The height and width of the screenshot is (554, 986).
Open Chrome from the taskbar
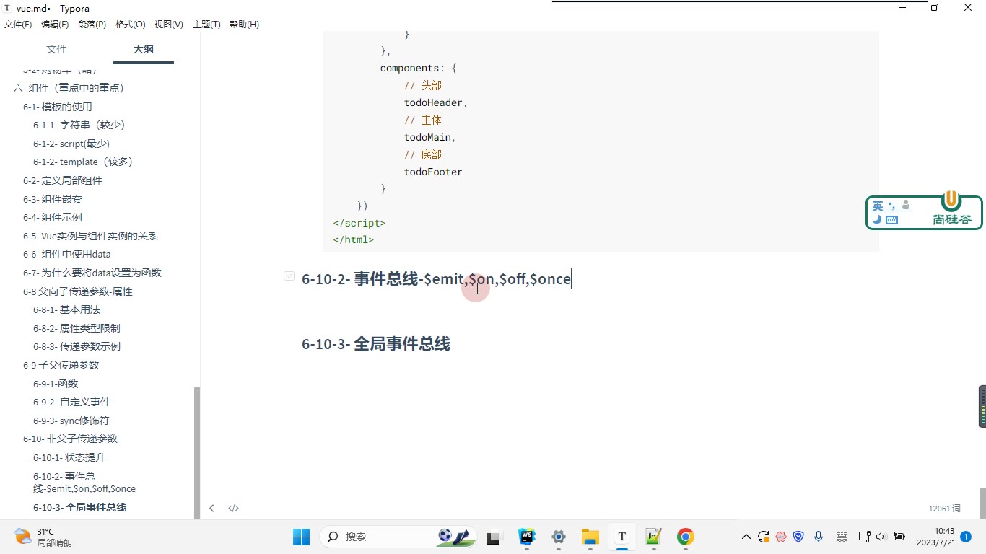point(685,537)
